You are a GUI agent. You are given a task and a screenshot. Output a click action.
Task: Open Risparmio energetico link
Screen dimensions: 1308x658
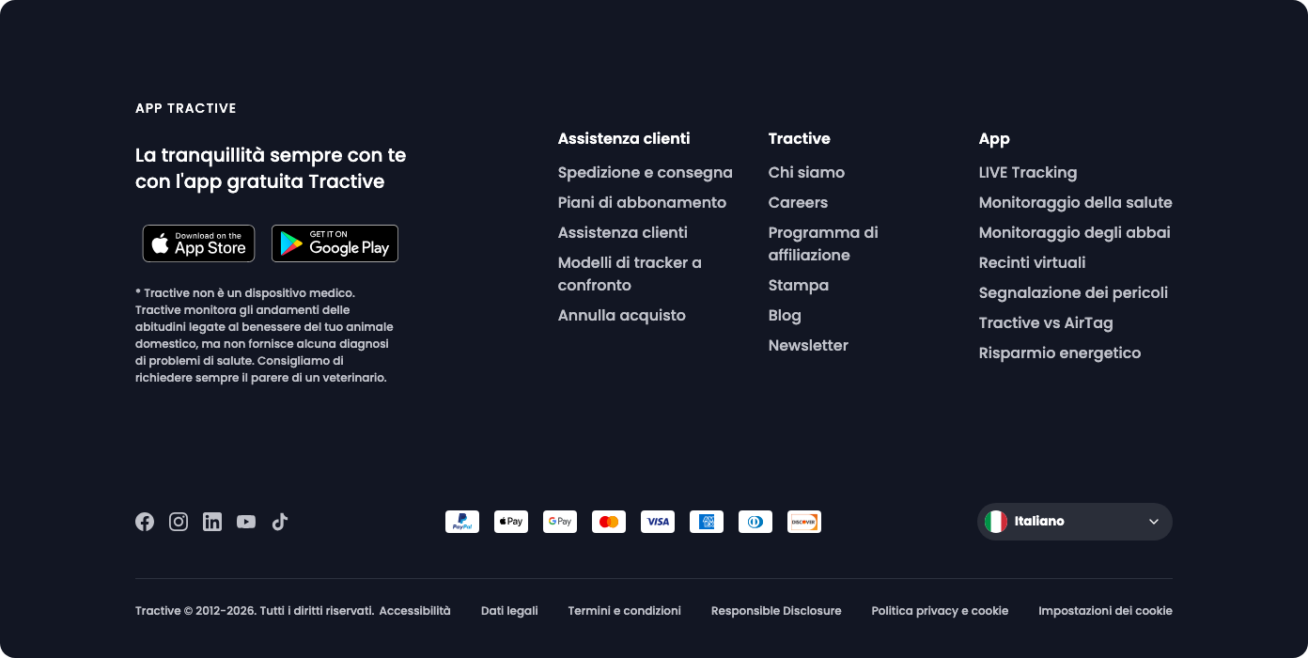click(1060, 352)
